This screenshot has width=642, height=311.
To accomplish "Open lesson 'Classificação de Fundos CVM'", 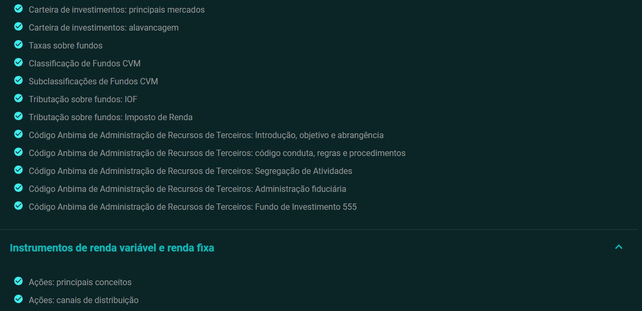I will 84,63.
